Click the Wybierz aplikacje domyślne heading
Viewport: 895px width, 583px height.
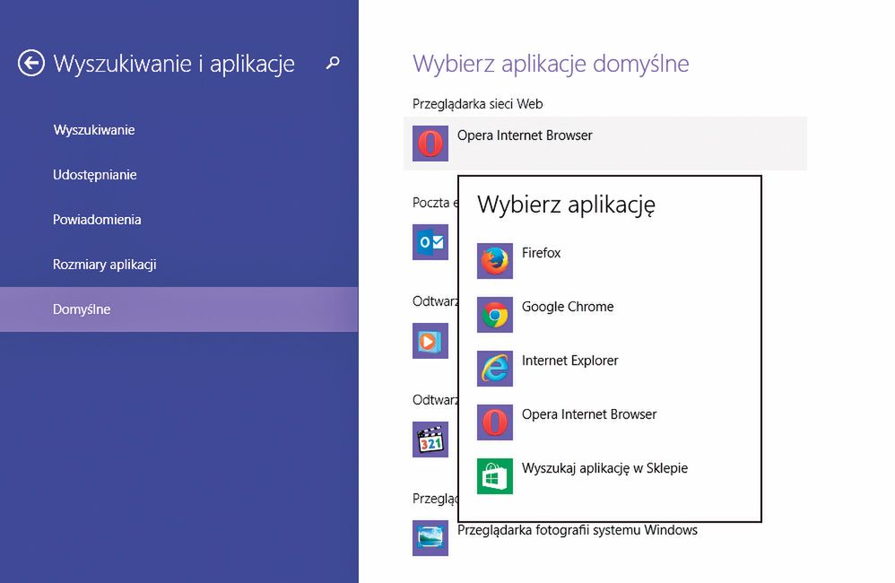coord(551,64)
